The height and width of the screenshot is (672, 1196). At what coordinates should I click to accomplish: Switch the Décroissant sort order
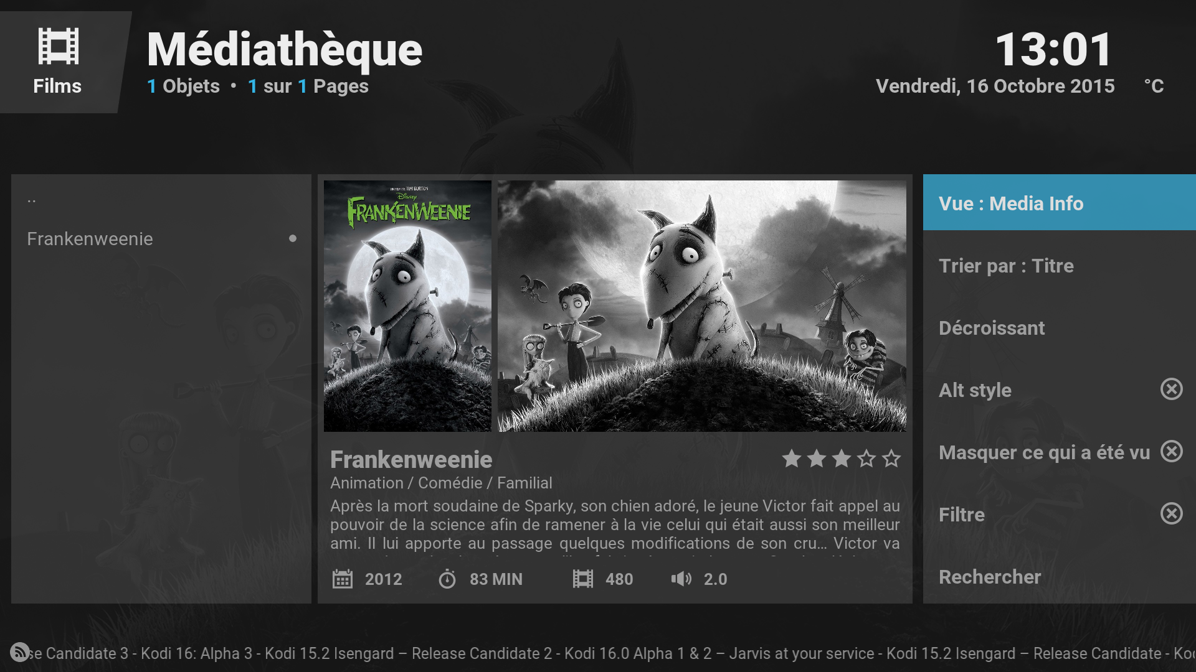click(x=1060, y=327)
